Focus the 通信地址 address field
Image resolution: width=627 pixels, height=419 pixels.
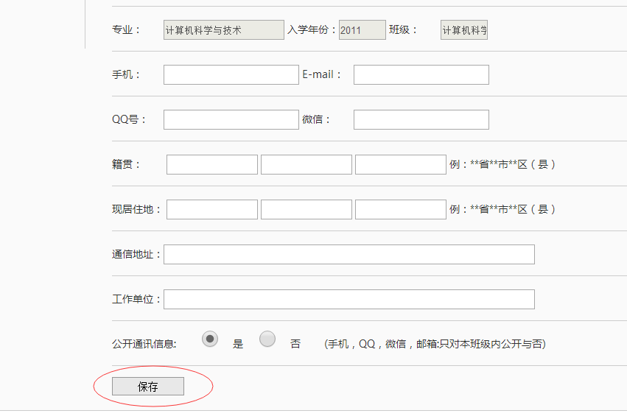tap(349, 255)
